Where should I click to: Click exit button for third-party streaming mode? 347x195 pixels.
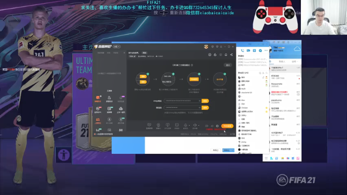(228, 65)
